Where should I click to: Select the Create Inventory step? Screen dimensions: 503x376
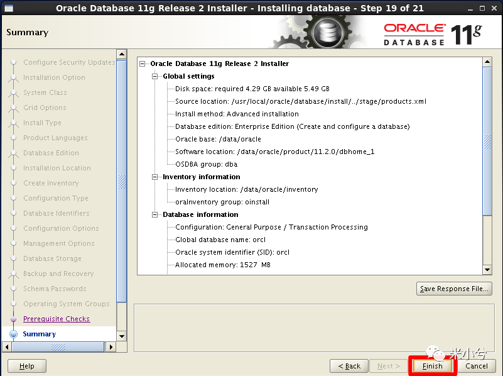[51, 183]
